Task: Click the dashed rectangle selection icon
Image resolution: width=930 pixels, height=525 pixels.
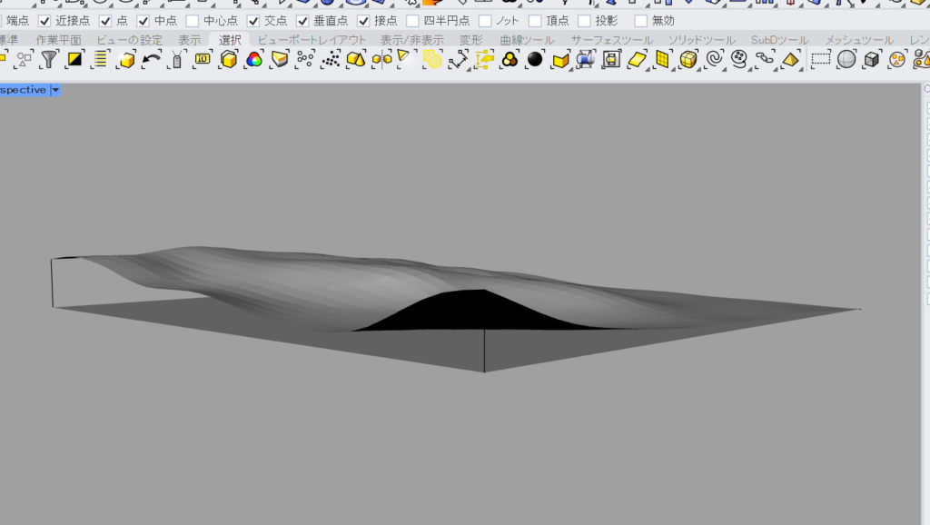Action: [x=821, y=60]
